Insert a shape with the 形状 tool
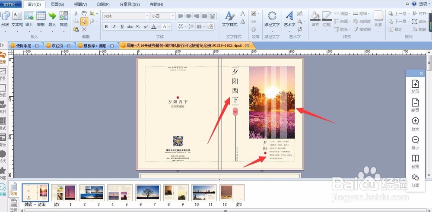432x212 pixels. [5, 19]
